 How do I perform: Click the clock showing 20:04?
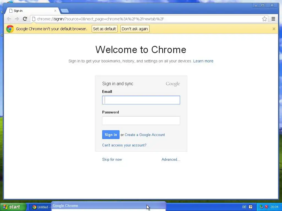coord(274,207)
